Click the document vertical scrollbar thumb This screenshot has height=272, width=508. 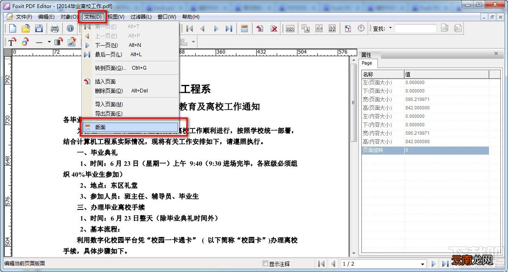click(354, 102)
